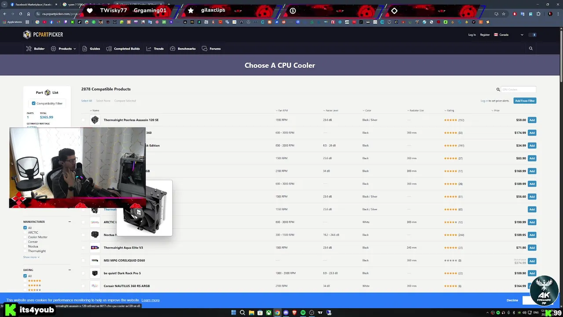
Task: Open Thermalright Peerless Assassin 120 SE thumbnail
Action: pos(95,120)
